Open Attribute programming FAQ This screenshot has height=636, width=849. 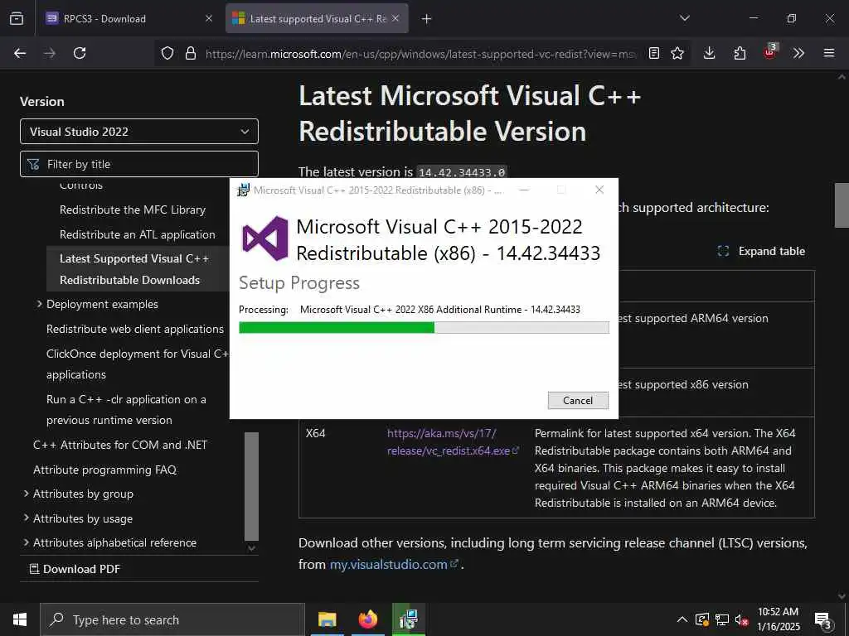[105, 470]
